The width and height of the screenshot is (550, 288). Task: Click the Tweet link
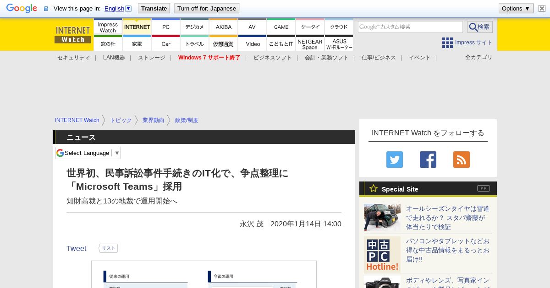(77, 248)
